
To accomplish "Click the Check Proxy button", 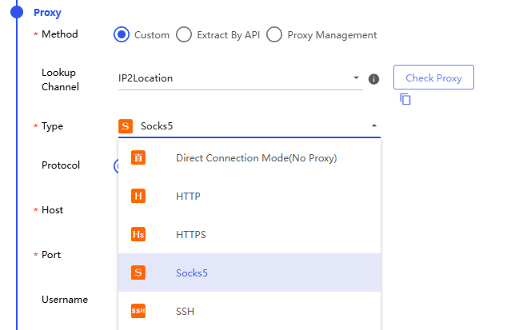I will [433, 78].
